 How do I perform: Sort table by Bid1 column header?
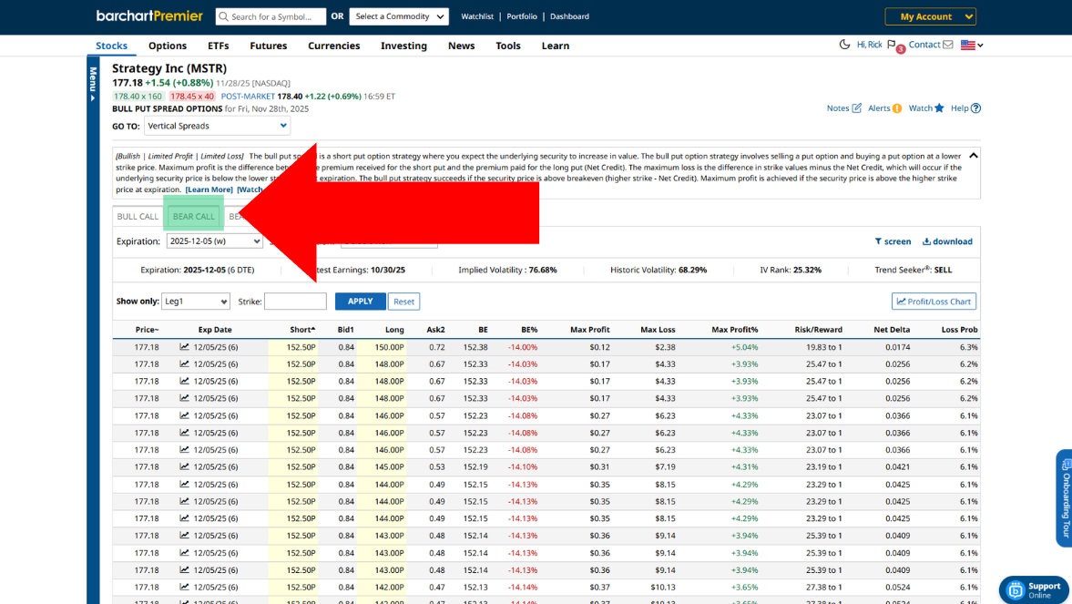[345, 330]
